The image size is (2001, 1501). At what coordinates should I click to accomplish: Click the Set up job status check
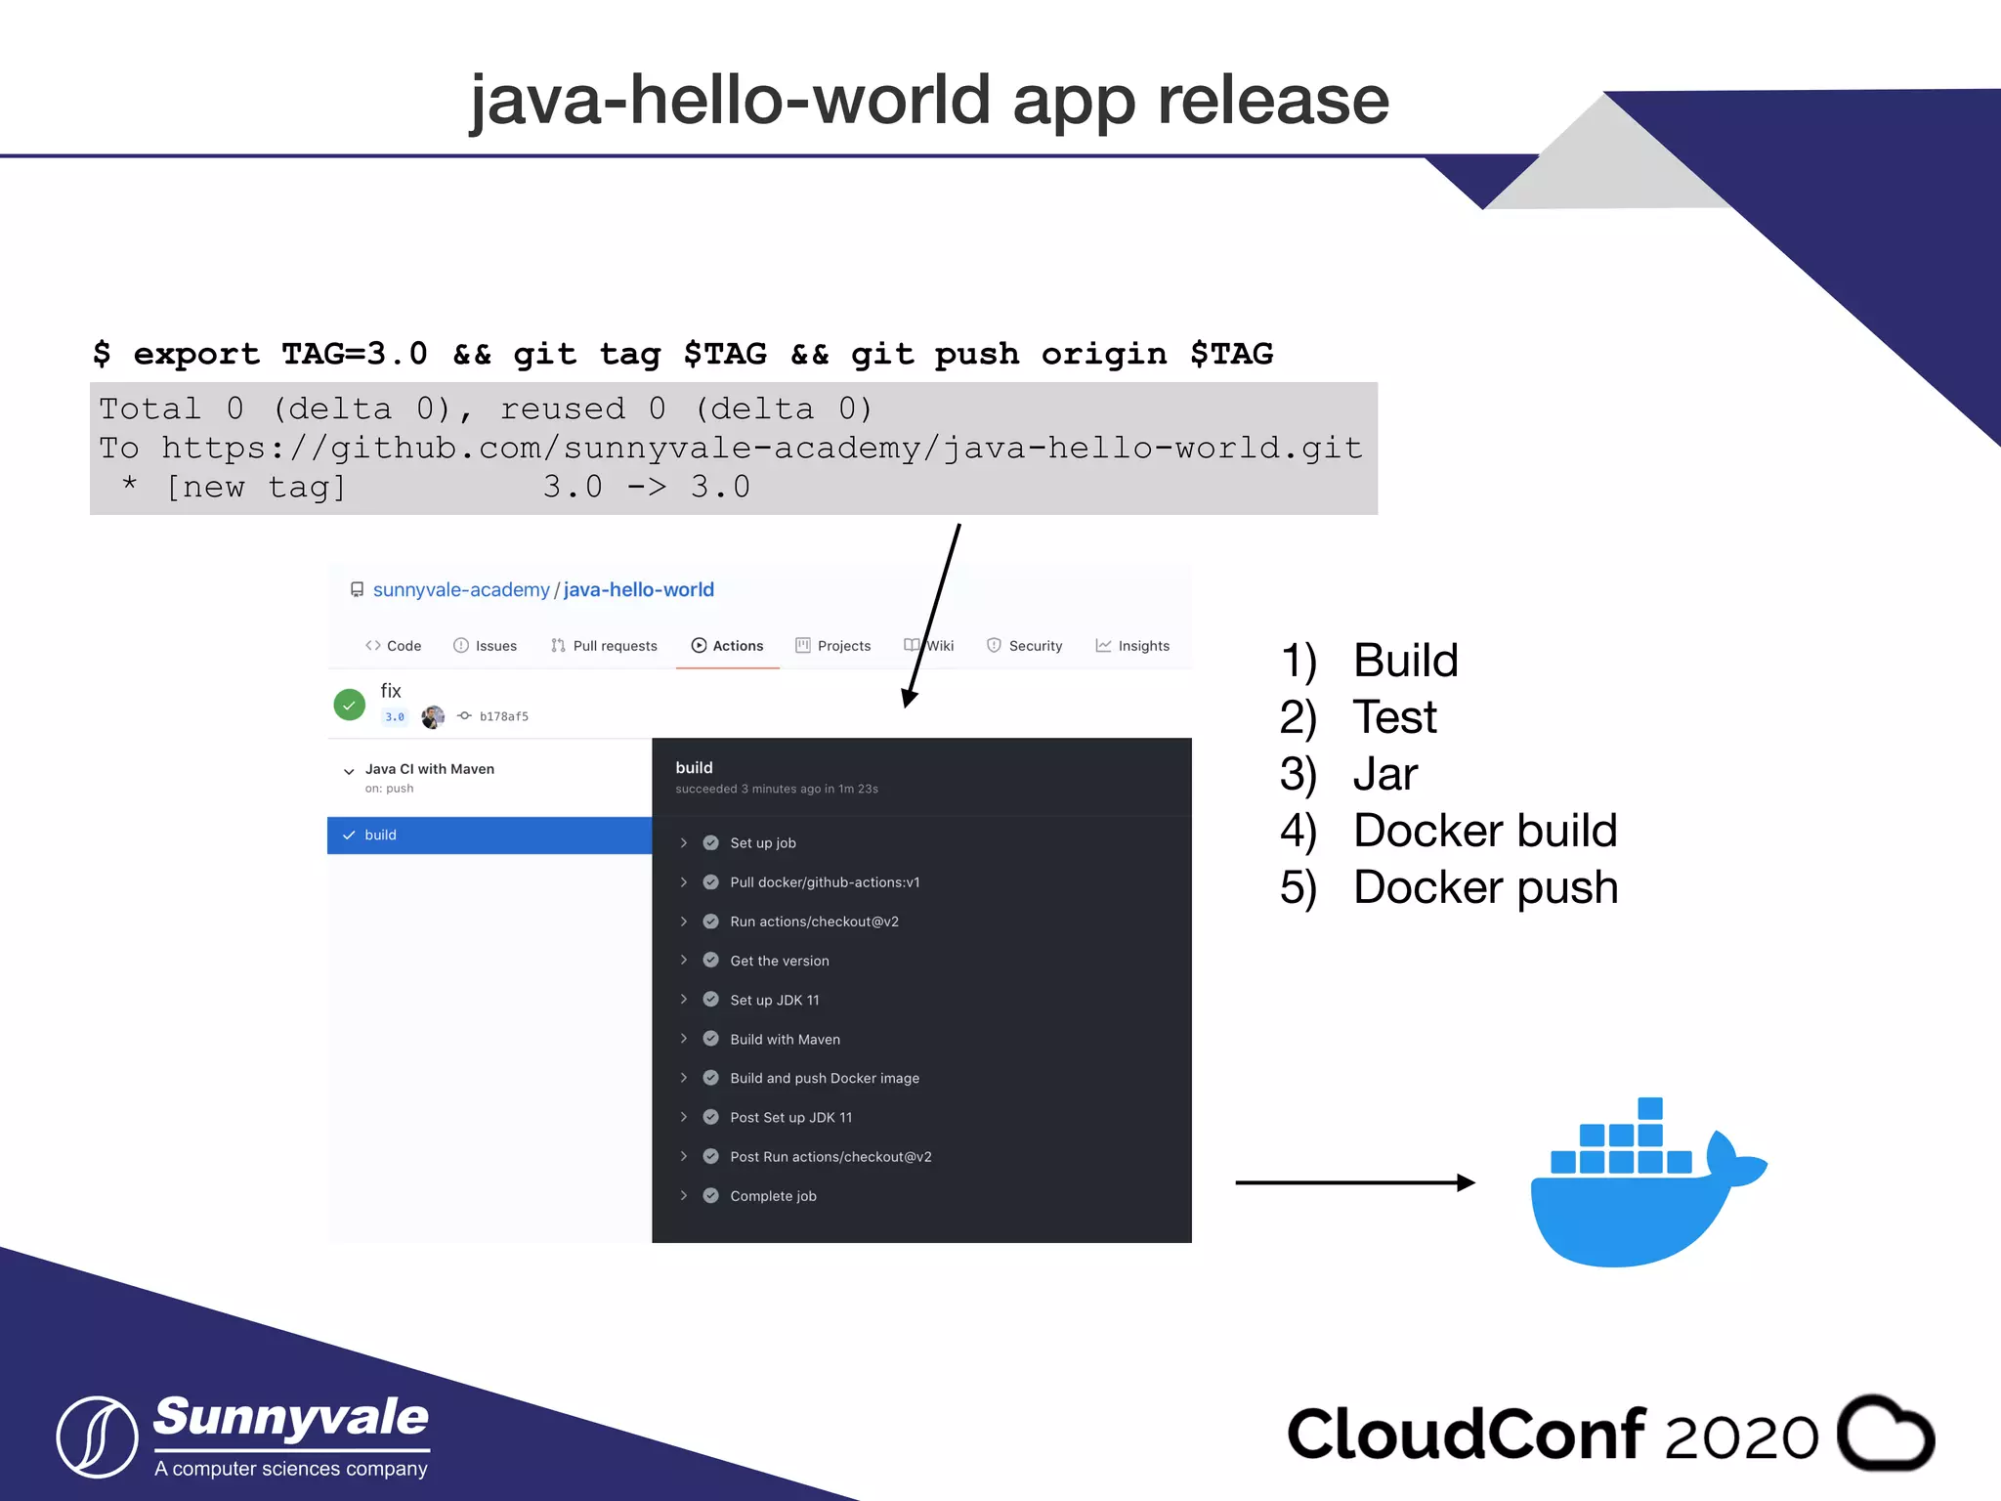[711, 843]
